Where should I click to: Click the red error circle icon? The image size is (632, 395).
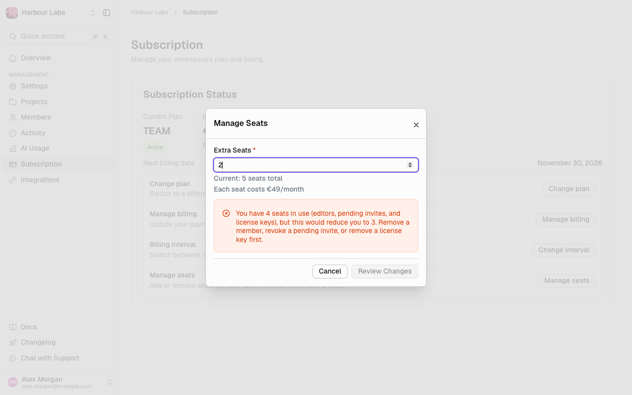226,214
